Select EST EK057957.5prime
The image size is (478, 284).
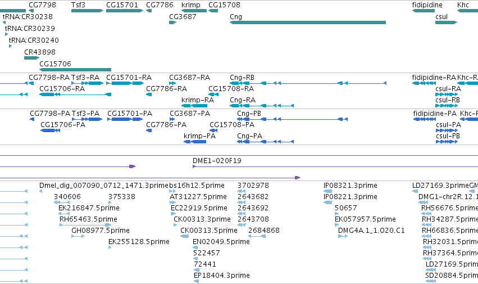point(336,225)
